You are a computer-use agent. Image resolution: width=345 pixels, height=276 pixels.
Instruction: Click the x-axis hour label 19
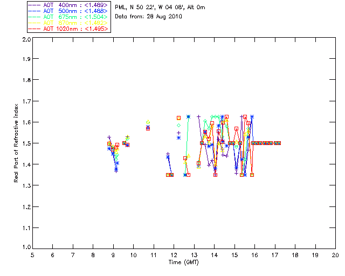click(315, 255)
